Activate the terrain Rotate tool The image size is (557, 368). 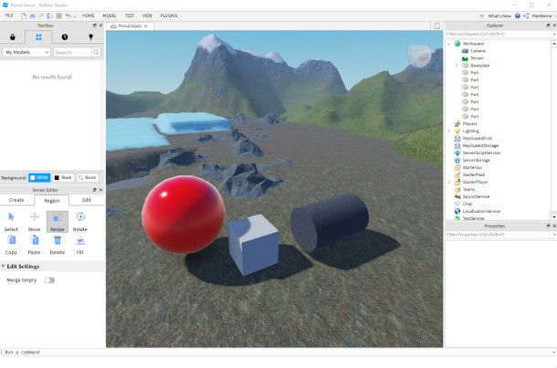tap(80, 222)
